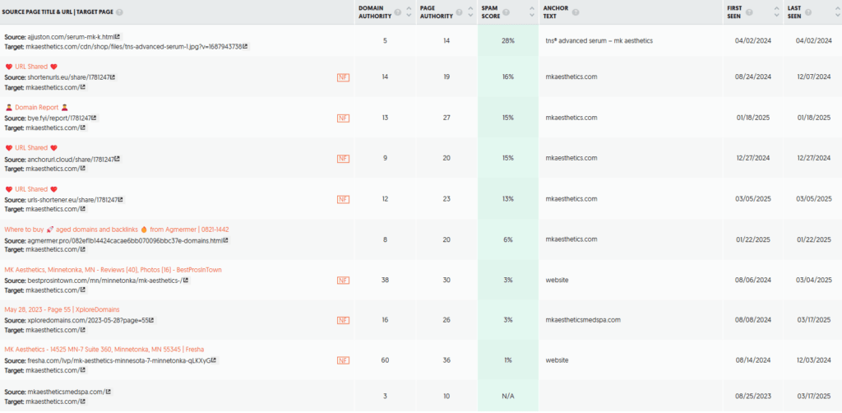
Task: Select domain authority value 38
Action: pos(385,281)
